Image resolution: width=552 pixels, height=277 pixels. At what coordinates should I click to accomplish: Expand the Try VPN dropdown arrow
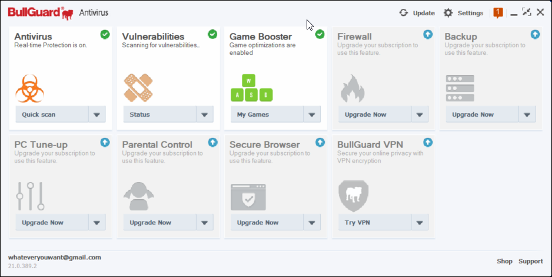pos(420,223)
